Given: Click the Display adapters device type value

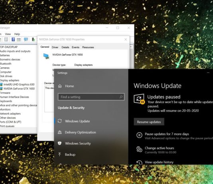Looking at the screenshot, I should click(x=83, y=65).
